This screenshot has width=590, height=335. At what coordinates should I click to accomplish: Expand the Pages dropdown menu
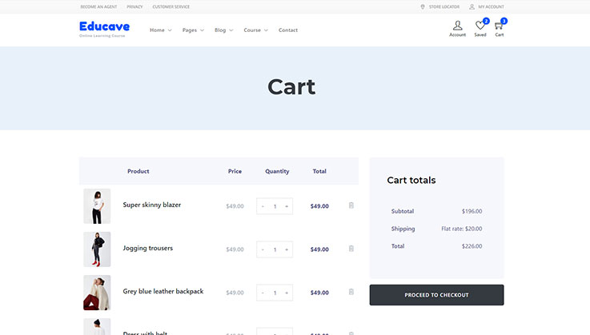point(193,30)
